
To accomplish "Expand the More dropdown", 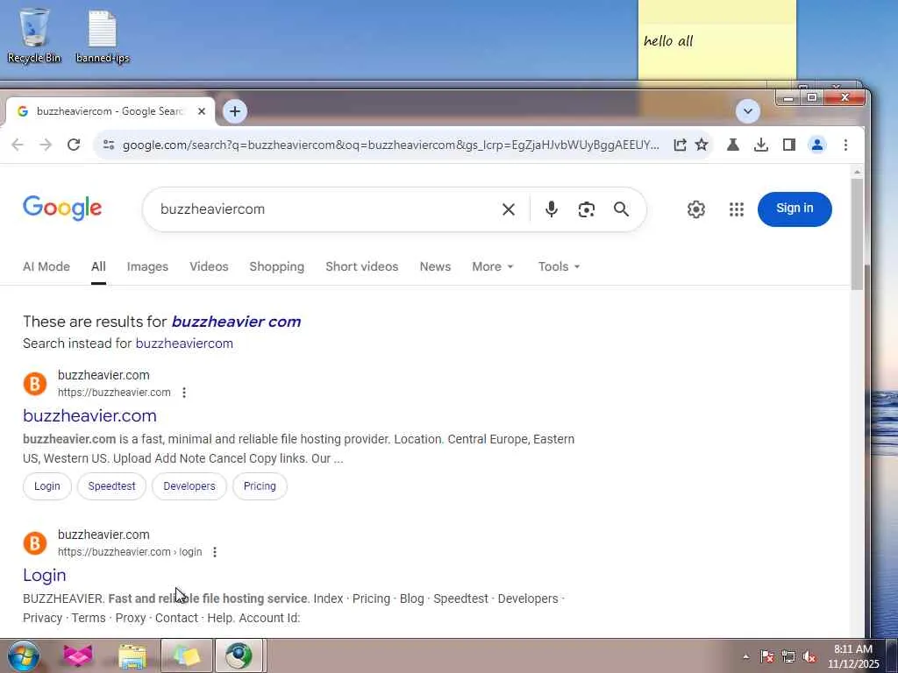I will click(493, 266).
